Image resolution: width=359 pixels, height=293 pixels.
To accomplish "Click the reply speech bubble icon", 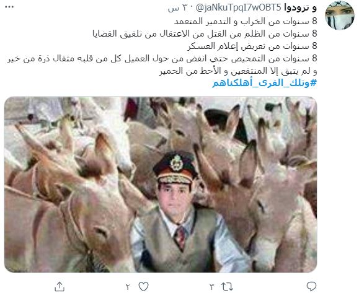I will pos(311,286).
